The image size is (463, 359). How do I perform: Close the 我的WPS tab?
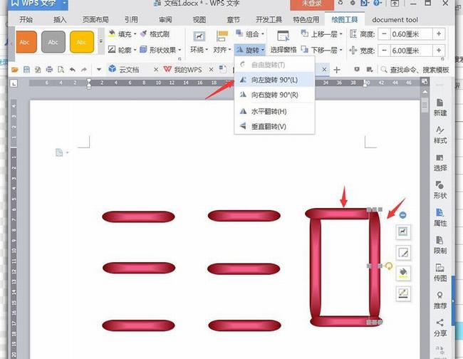(211, 70)
